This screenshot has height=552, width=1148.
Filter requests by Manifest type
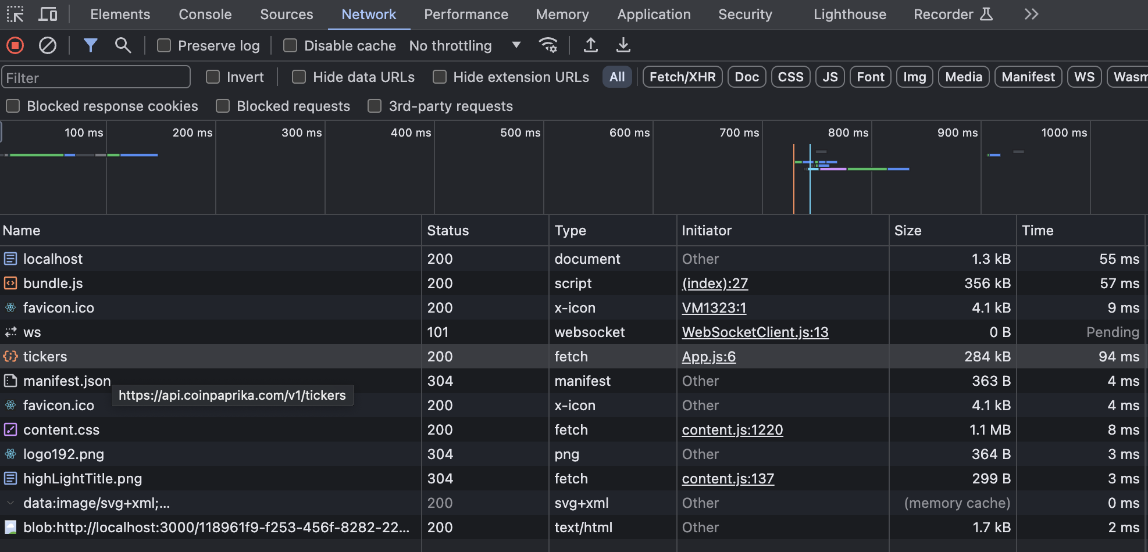[x=1028, y=77]
